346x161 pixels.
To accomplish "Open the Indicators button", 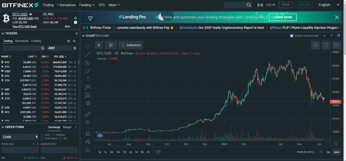I will [131, 45].
